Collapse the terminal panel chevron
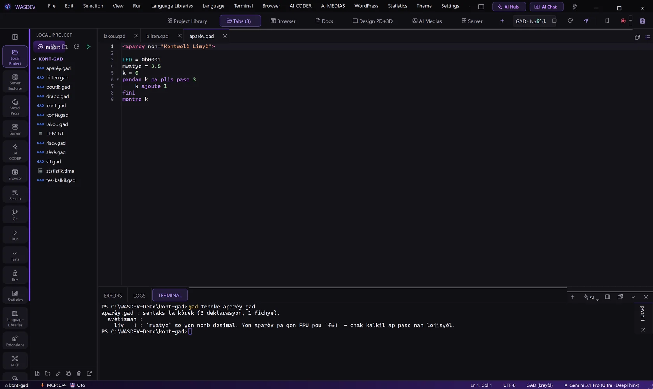Screen dimensions: 653x389 [633, 297]
